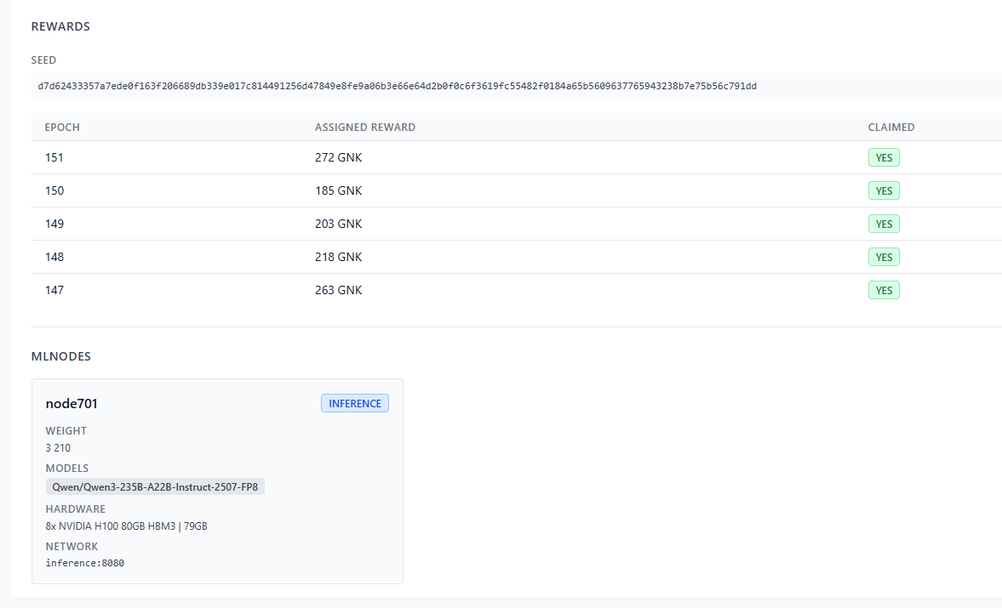
Task: Click the seed hash string
Action: (397, 86)
